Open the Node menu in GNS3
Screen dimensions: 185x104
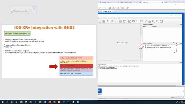pos(105,18)
